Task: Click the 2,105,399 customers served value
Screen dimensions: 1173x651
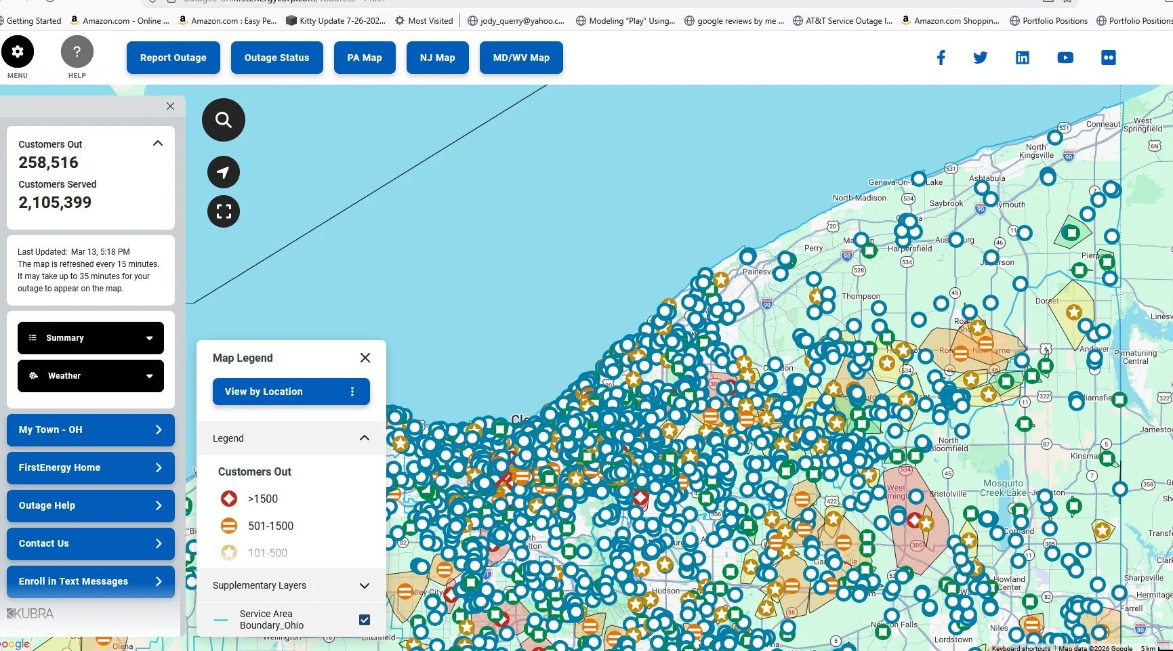Action: 55,203
